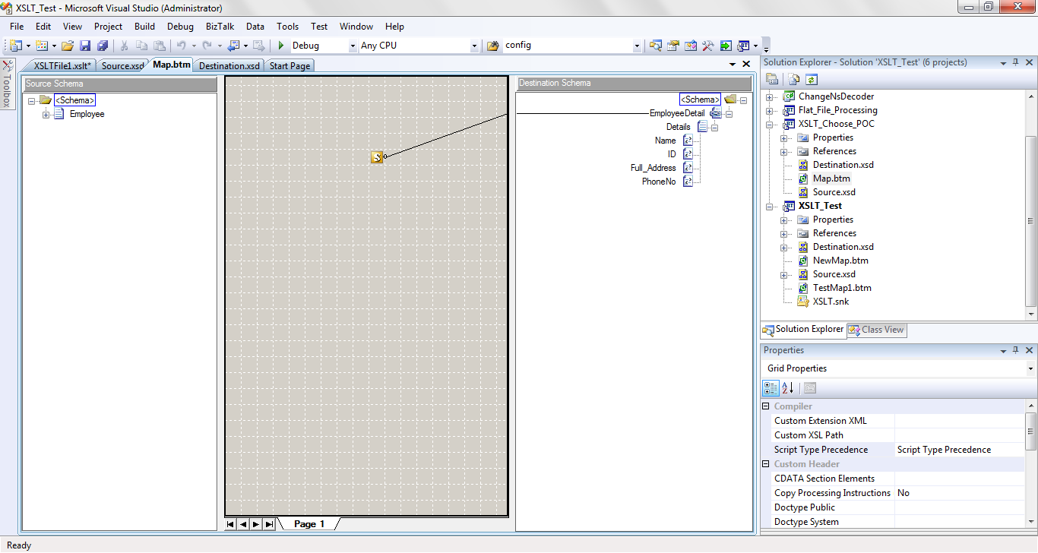Open the solution configuration Debug dropdown
Viewport: 1038px width, 553px height.
[x=352, y=45]
